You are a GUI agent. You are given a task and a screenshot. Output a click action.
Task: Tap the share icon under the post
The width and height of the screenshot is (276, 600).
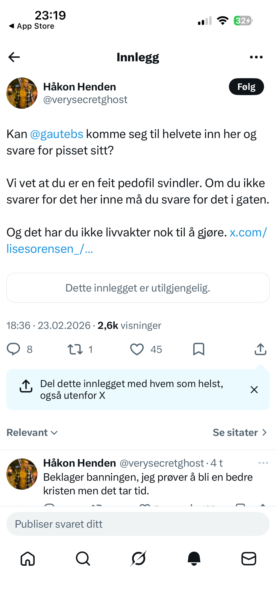(260, 349)
